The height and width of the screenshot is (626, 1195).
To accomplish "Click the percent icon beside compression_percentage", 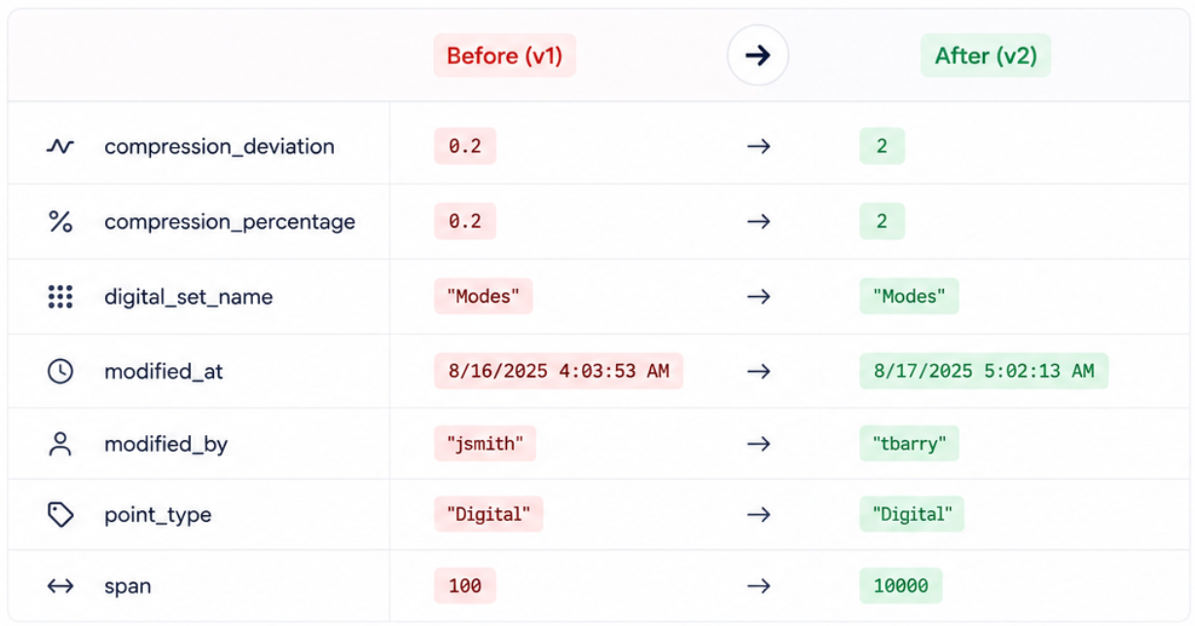I will coord(60,222).
